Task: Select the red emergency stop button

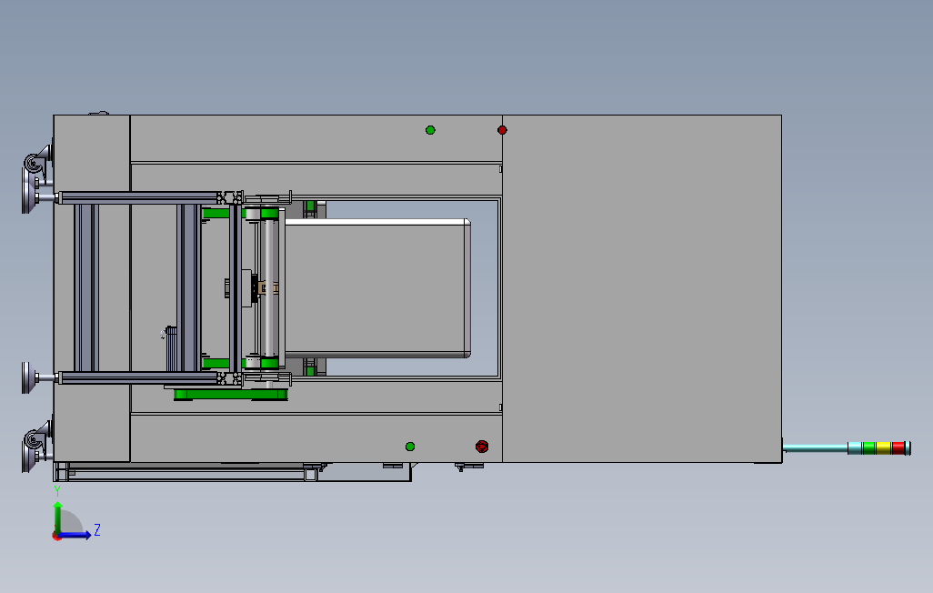Action: tap(482, 447)
